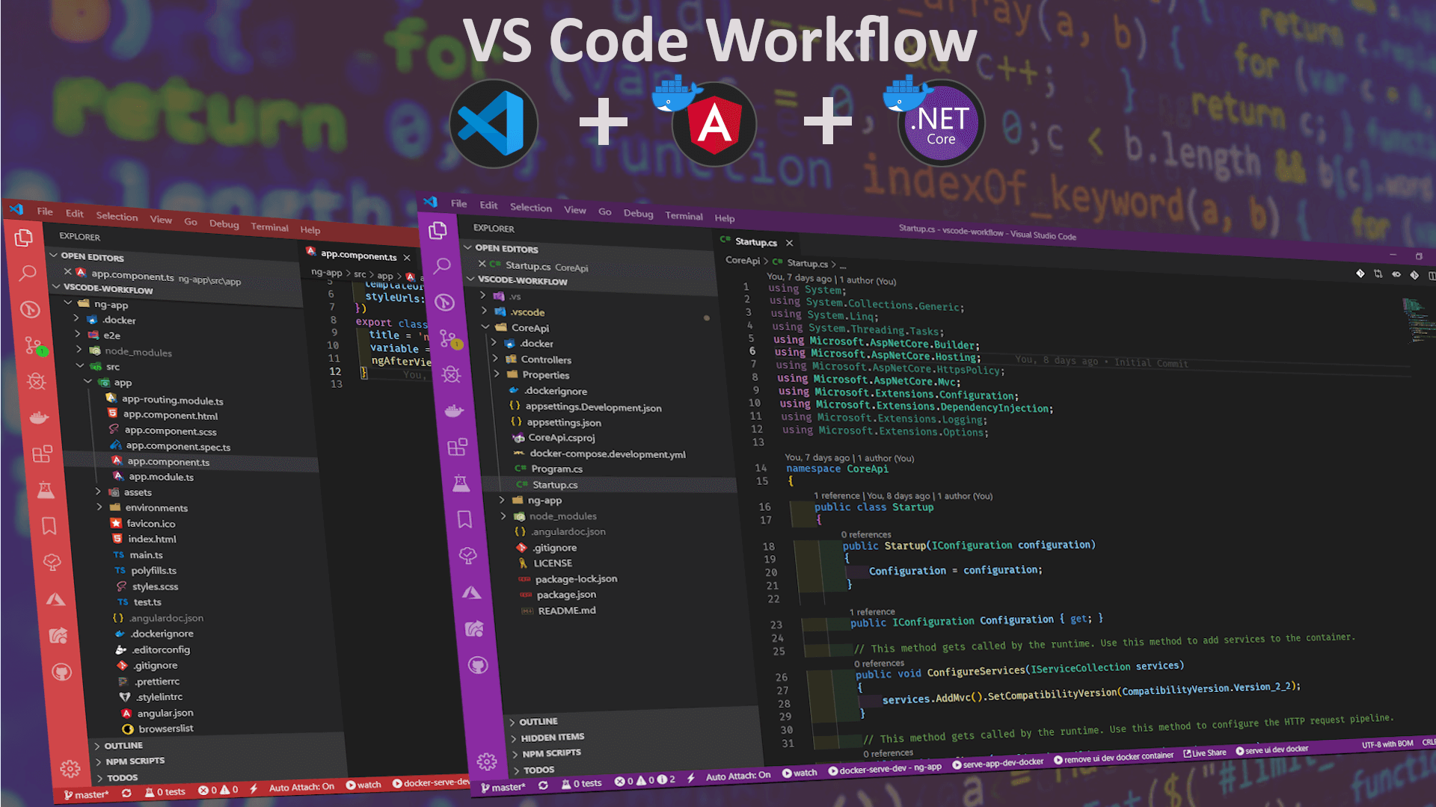Click UTF-8 with BOM encoding indicator

point(1387,744)
